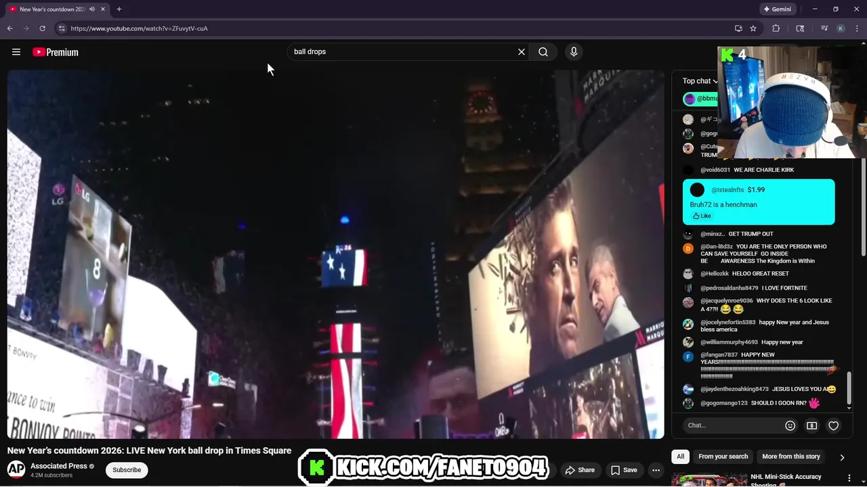Bookmark this page with star icon
867x487 pixels.
coord(753,28)
